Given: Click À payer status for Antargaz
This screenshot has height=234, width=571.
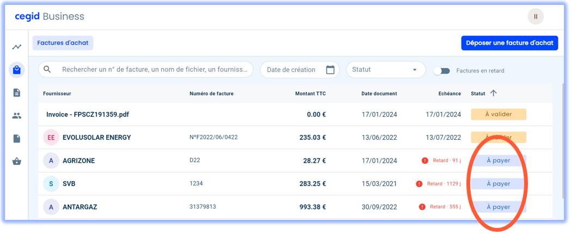Looking at the screenshot, I should (499, 207).
